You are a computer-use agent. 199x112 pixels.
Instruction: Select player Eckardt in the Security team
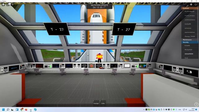(x=190, y=45)
